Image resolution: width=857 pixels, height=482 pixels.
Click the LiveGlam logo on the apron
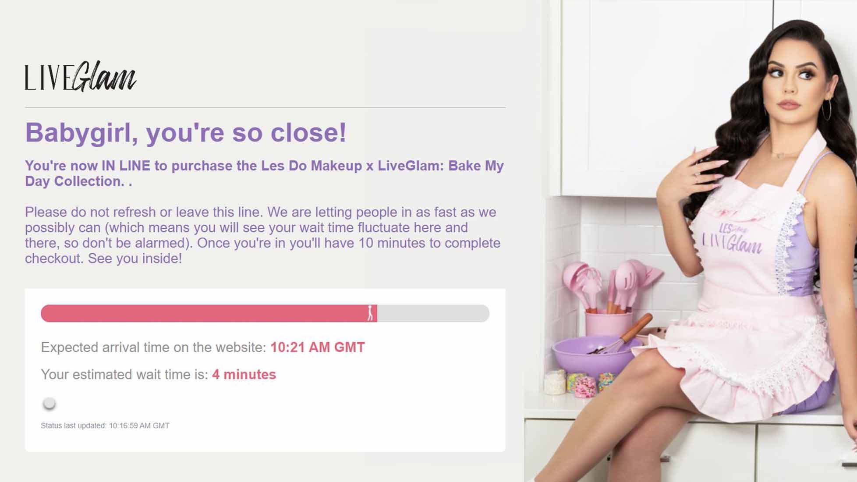pyautogui.click(x=731, y=240)
